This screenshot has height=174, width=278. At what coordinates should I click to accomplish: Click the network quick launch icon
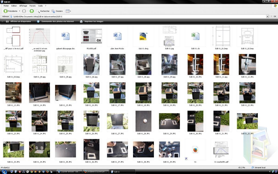point(24,172)
